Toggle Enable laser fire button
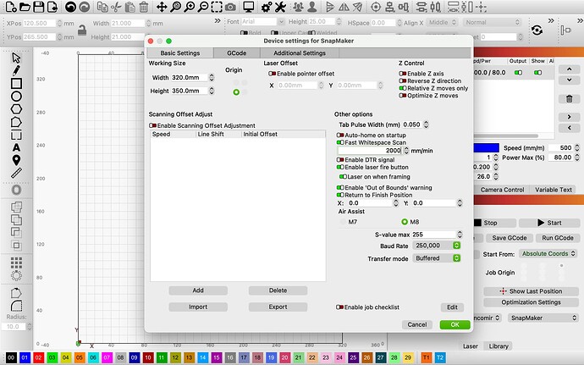This screenshot has height=365, width=584. 340,167
